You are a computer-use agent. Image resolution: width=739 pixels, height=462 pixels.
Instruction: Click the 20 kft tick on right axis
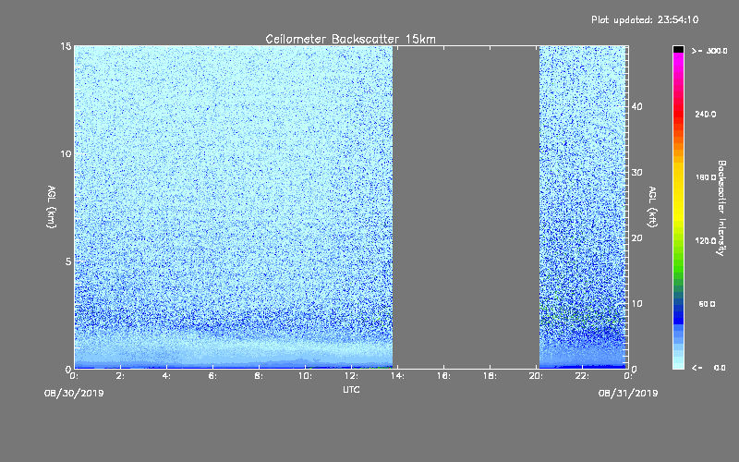pyautogui.click(x=636, y=237)
